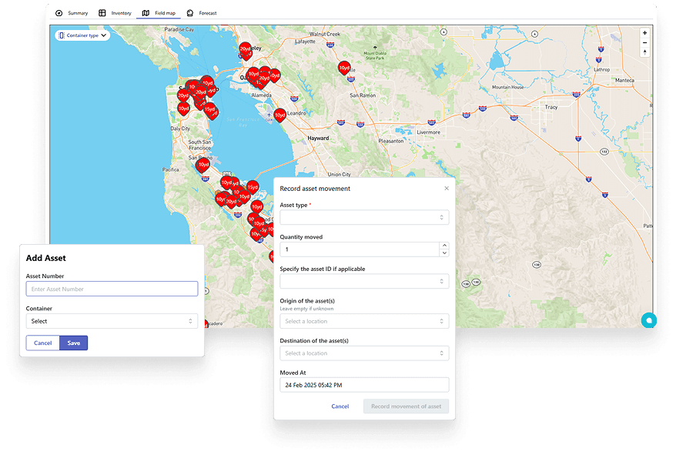Open the chat widget bubble
The image size is (676, 455).
tap(648, 320)
